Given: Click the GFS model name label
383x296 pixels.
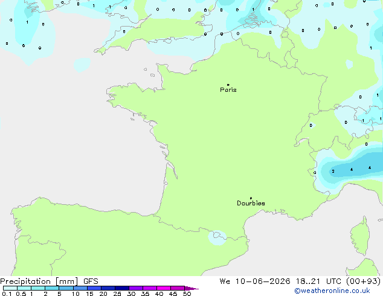Looking at the screenshot, I should coord(91,282).
